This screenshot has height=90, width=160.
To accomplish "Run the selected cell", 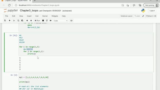I will (37, 20).
